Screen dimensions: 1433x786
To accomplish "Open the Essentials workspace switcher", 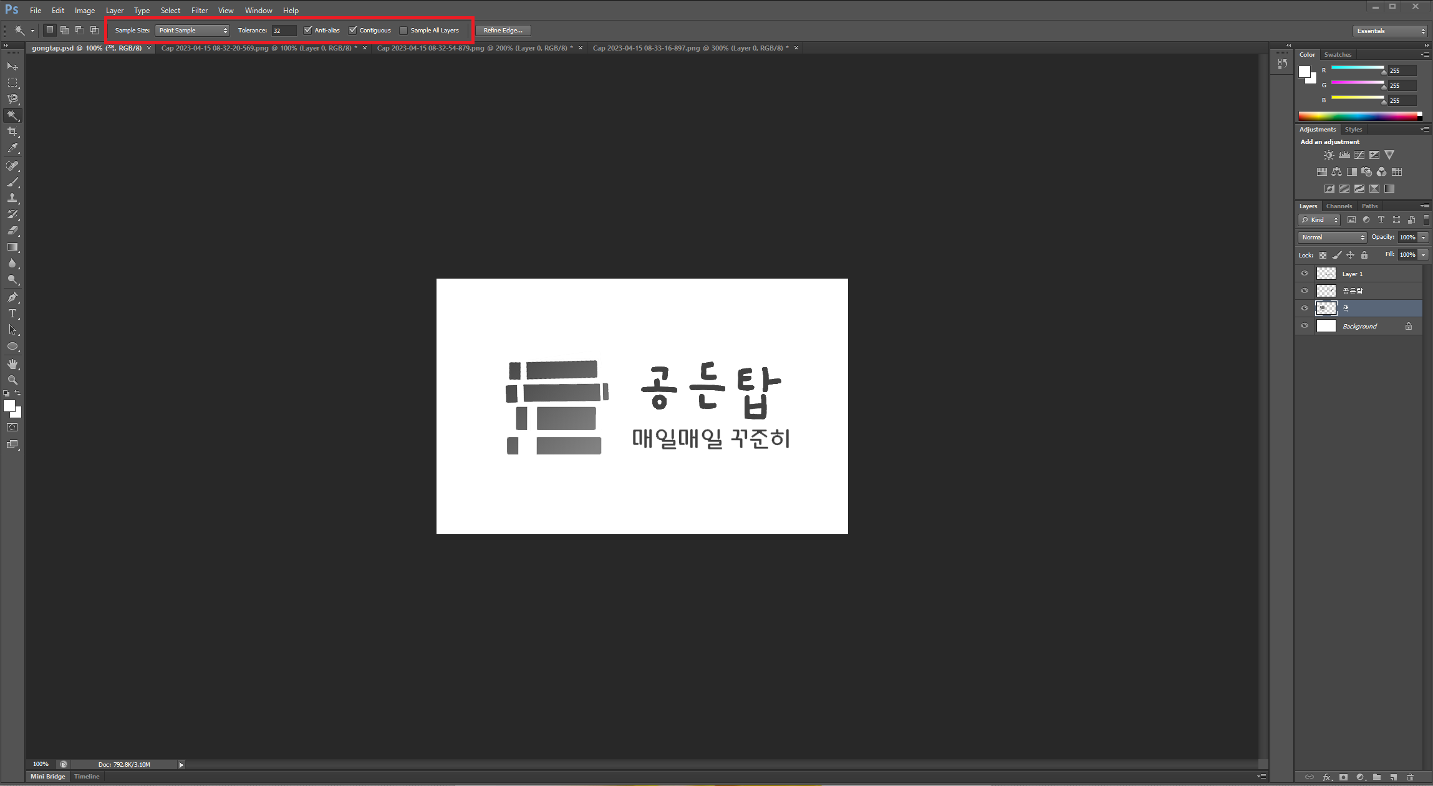I will pyautogui.click(x=1389, y=30).
